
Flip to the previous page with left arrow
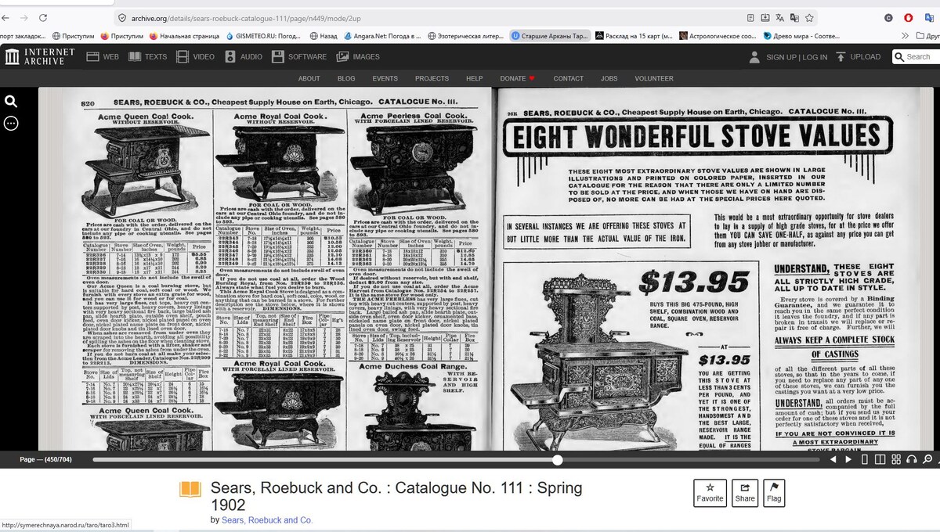point(833,459)
